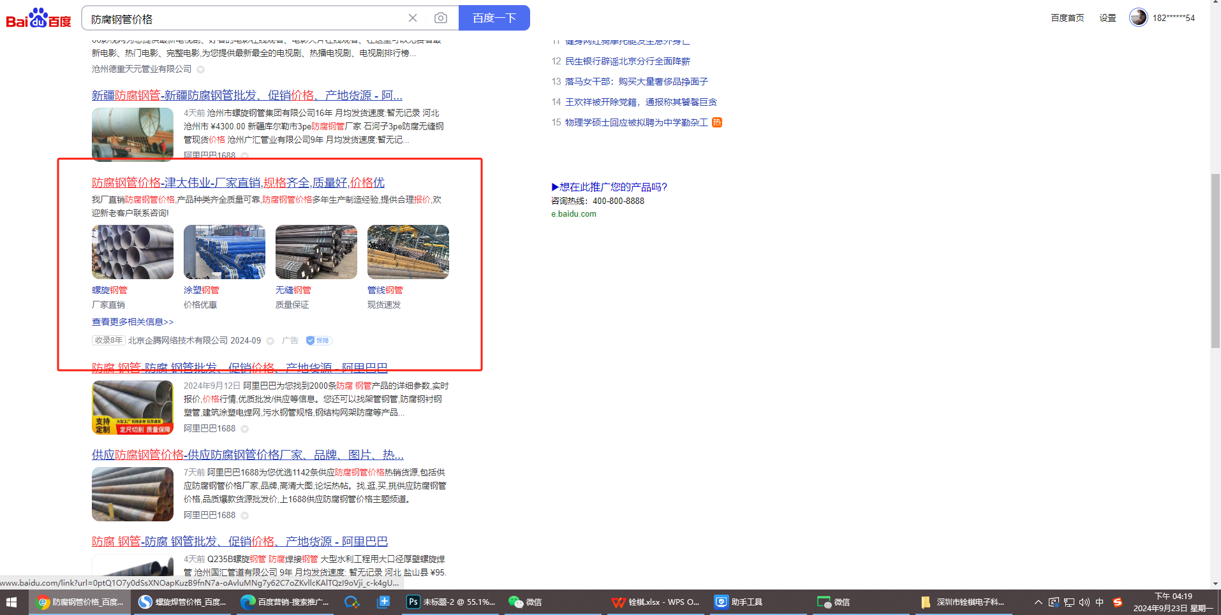This screenshot has height=615, width=1221.
Task: Open the thumbnail with the 支持定制 banner
Action: pos(133,408)
